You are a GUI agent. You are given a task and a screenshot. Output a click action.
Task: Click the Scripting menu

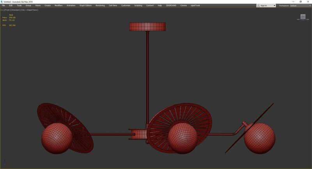[x=138, y=5]
